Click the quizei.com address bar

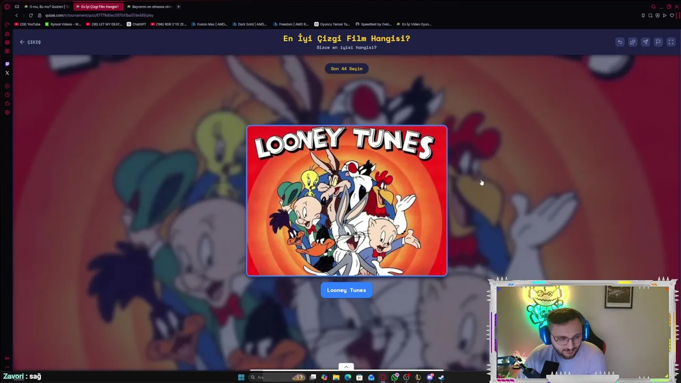[99, 15]
